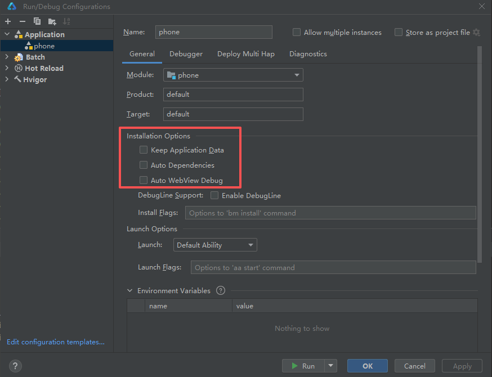Image resolution: width=492 pixels, height=377 pixels.
Task: Click the Remove Configuration minus icon
Action: [23, 21]
